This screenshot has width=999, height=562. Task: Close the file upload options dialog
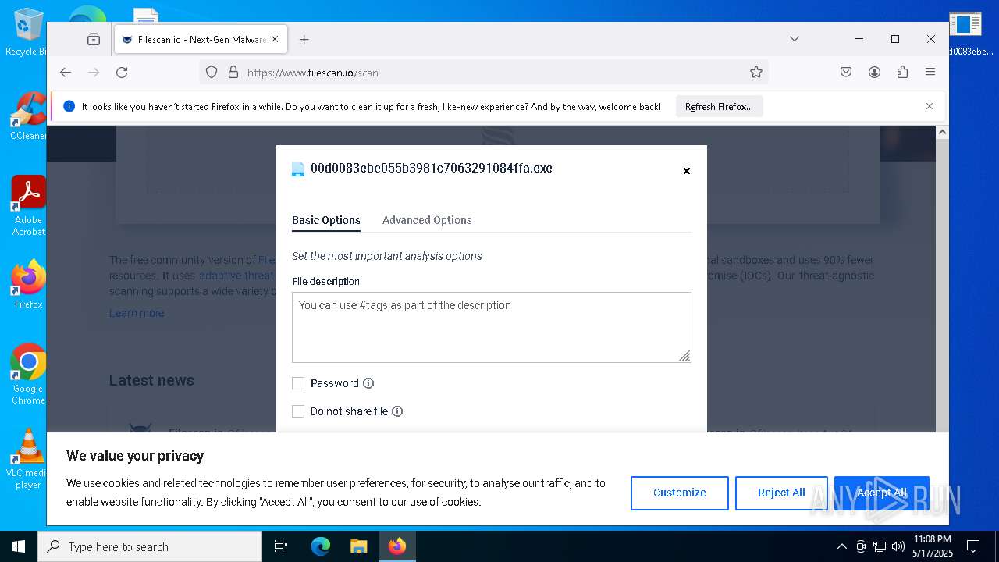click(687, 171)
